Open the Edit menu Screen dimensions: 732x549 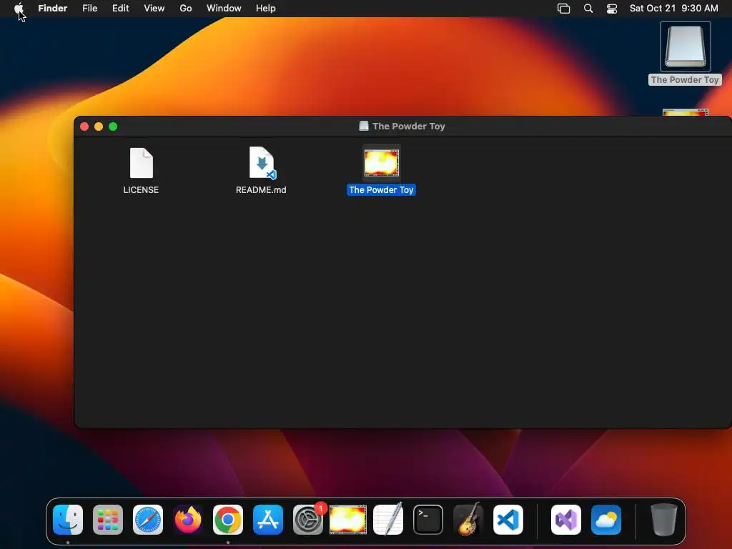coord(120,9)
